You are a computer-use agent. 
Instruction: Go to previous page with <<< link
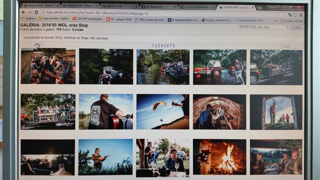37,44
